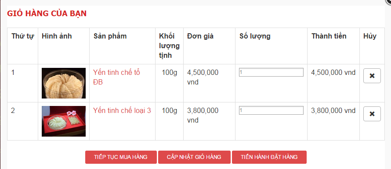Click the Hủy column header
This screenshot has width=391, height=169.
[x=370, y=36]
